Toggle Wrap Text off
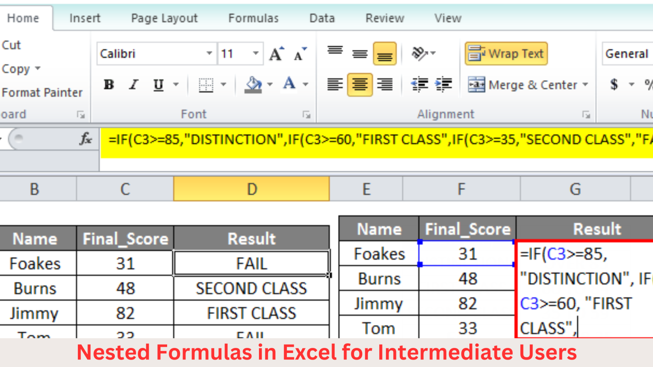The image size is (653, 367). coord(506,54)
